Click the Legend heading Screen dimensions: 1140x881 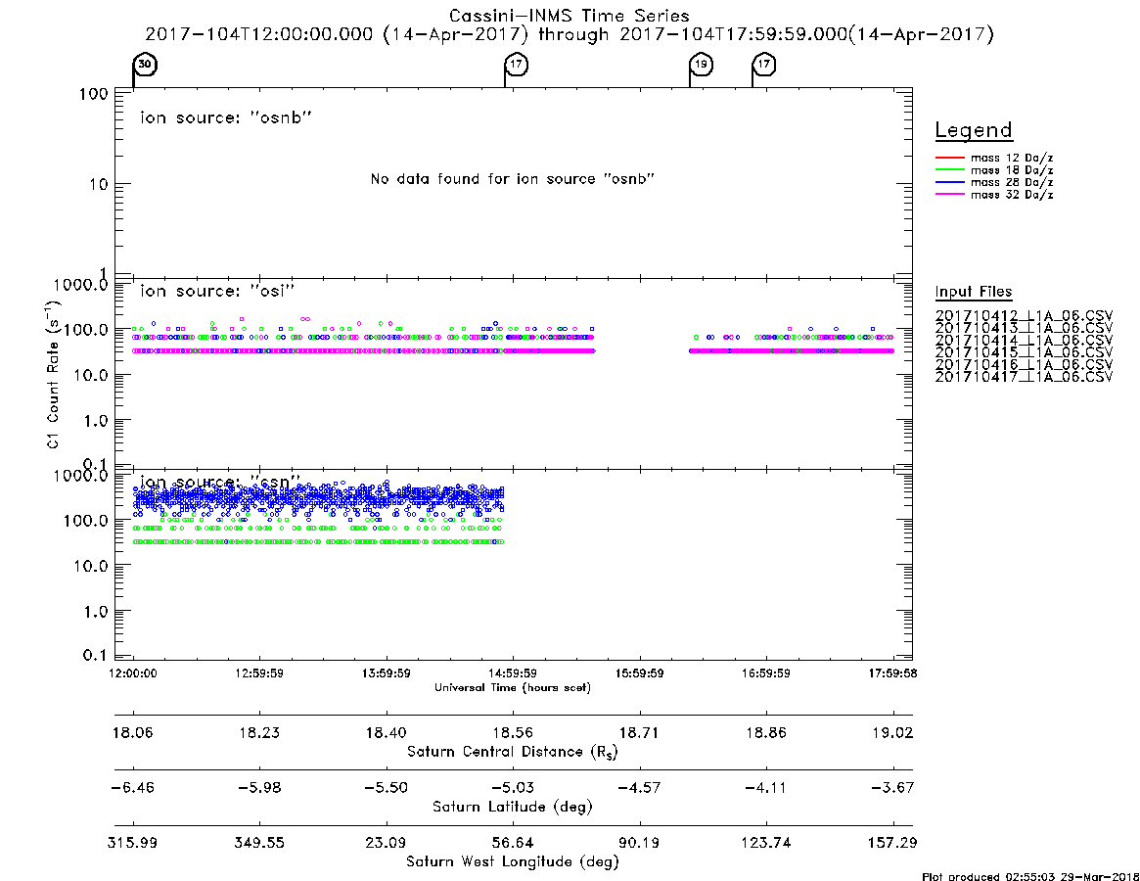974,130
